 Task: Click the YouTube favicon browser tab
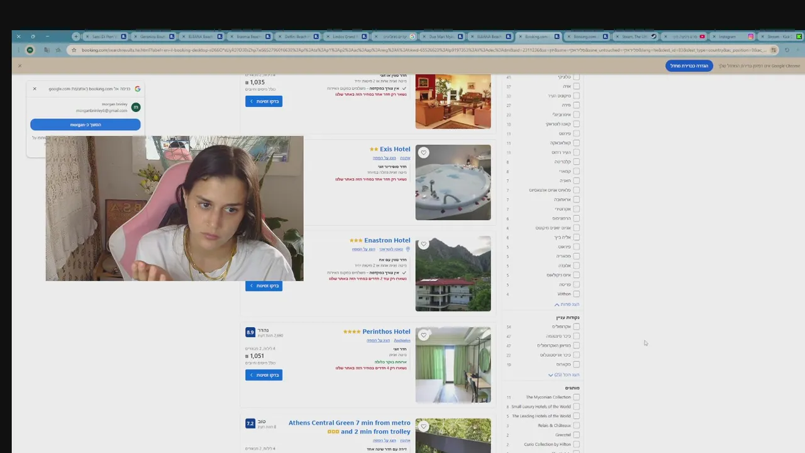click(x=702, y=36)
